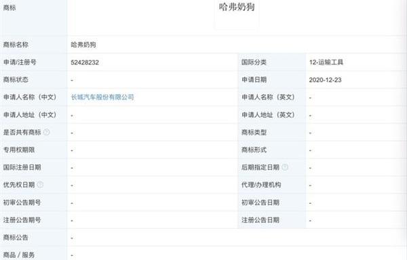Click the 商标状态 label

16,79
